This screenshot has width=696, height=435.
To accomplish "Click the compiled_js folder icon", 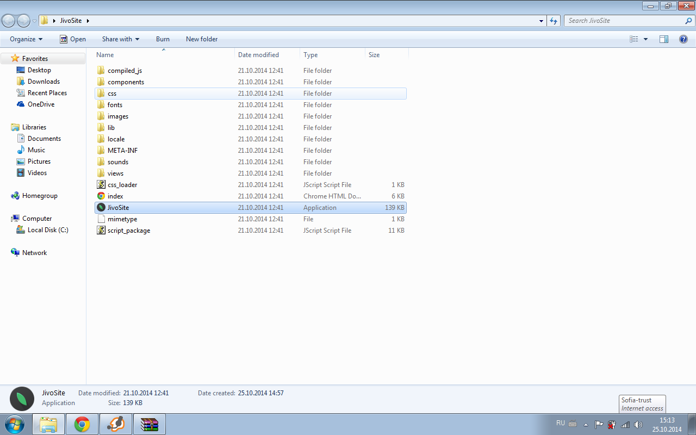I will coord(101,71).
